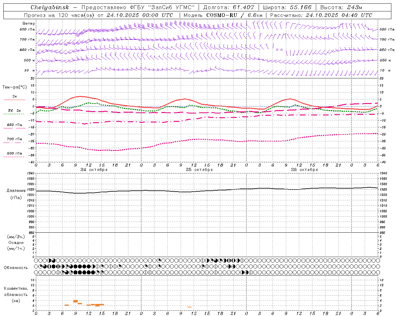Viewport: 396px width, 316px height.
Task: Click the 'Облачность' cloud cover label
Action: (16, 268)
